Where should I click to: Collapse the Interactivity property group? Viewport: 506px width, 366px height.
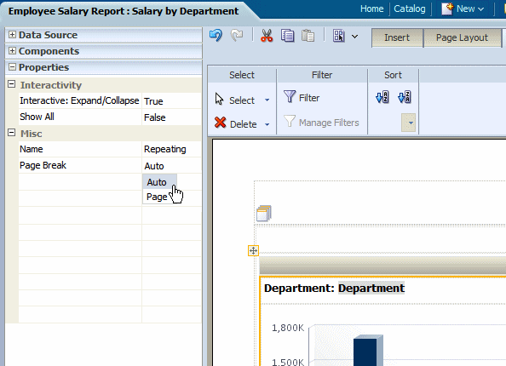point(11,84)
